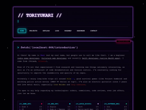Click the lilac square in APPLE_ECOSYS card
Screen dimensions: 146x110
[98, 104]
